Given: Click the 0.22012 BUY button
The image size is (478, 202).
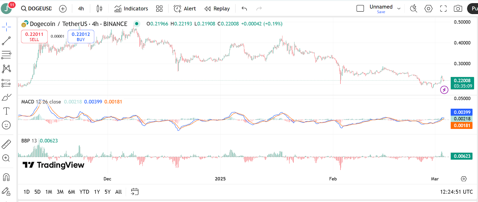Looking at the screenshot, I should coord(81,37).
